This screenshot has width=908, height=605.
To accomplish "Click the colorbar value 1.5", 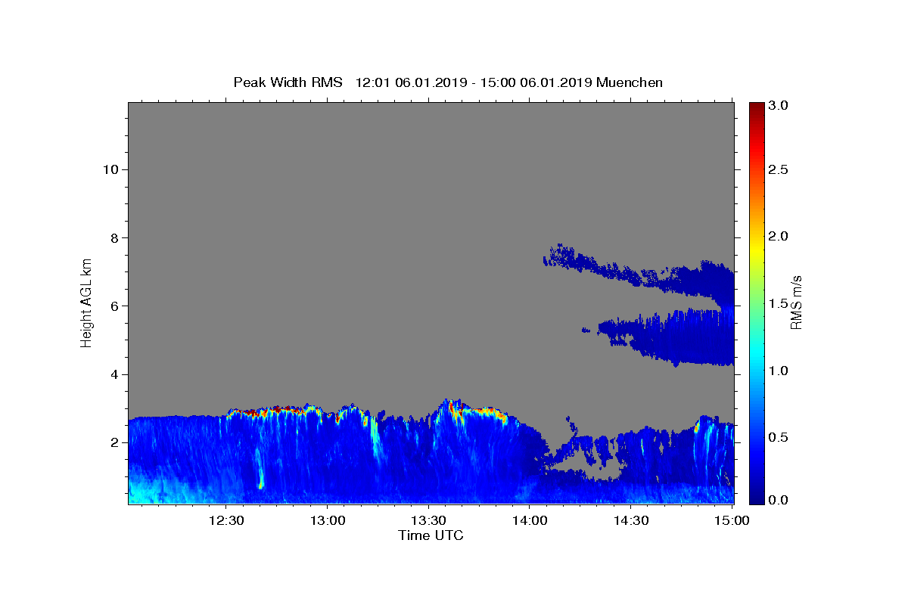I will click(x=779, y=303).
